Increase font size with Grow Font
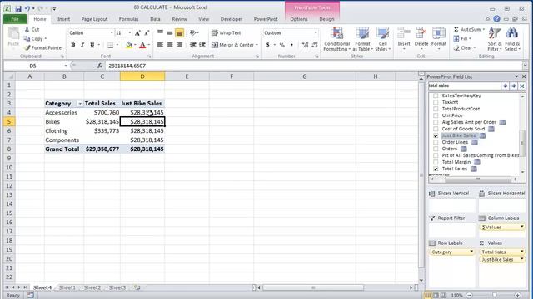Screen dimensions: 533x299 click(x=137, y=33)
